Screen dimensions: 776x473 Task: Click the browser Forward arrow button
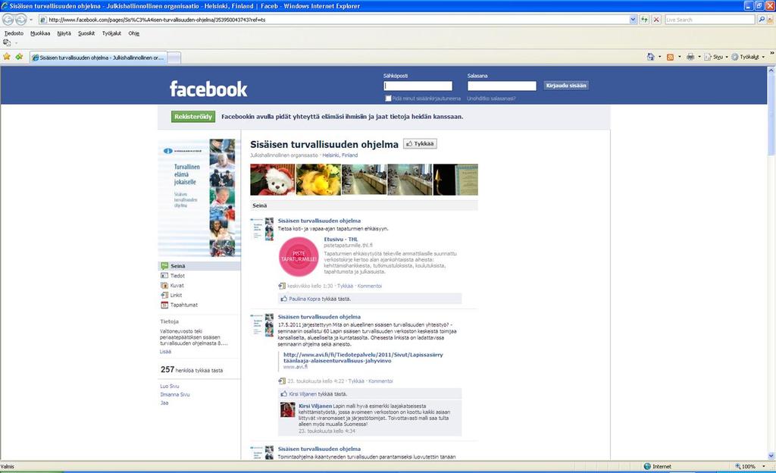tap(20, 19)
